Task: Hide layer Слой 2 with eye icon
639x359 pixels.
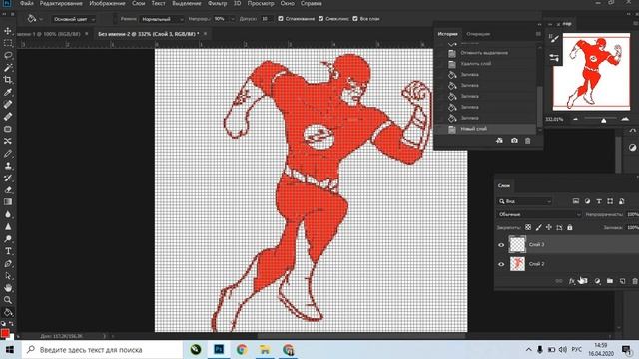Action: click(x=501, y=264)
